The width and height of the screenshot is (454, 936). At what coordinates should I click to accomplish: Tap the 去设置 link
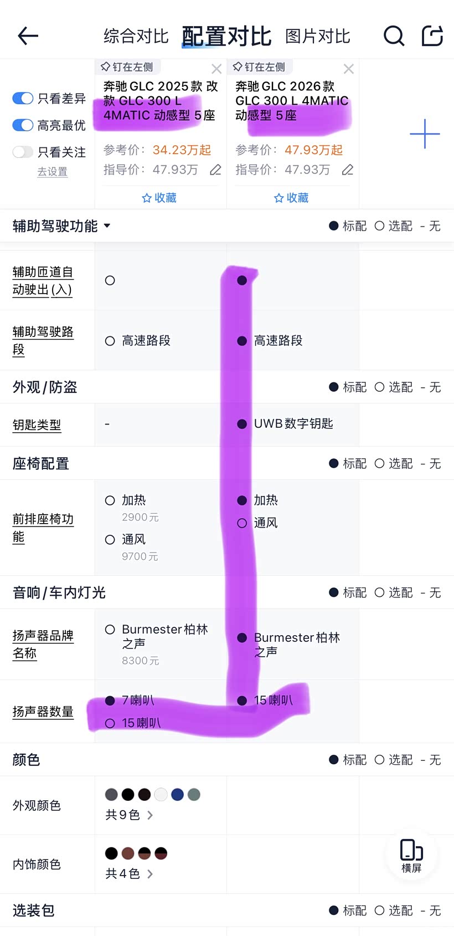(x=53, y=172)
